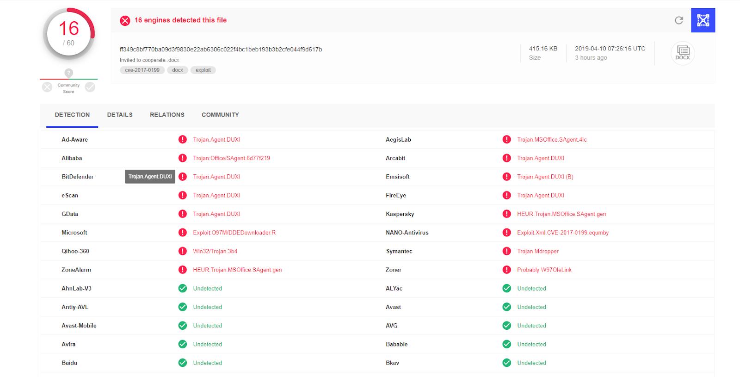This screenshot has width=740, height=377.
Task: Click alert icon in Symantec row
Action: tap(507, 251)
